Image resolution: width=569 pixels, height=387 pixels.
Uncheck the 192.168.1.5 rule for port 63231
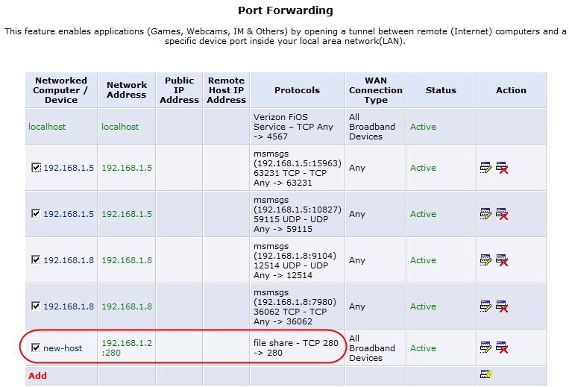(x=36, y=168)
